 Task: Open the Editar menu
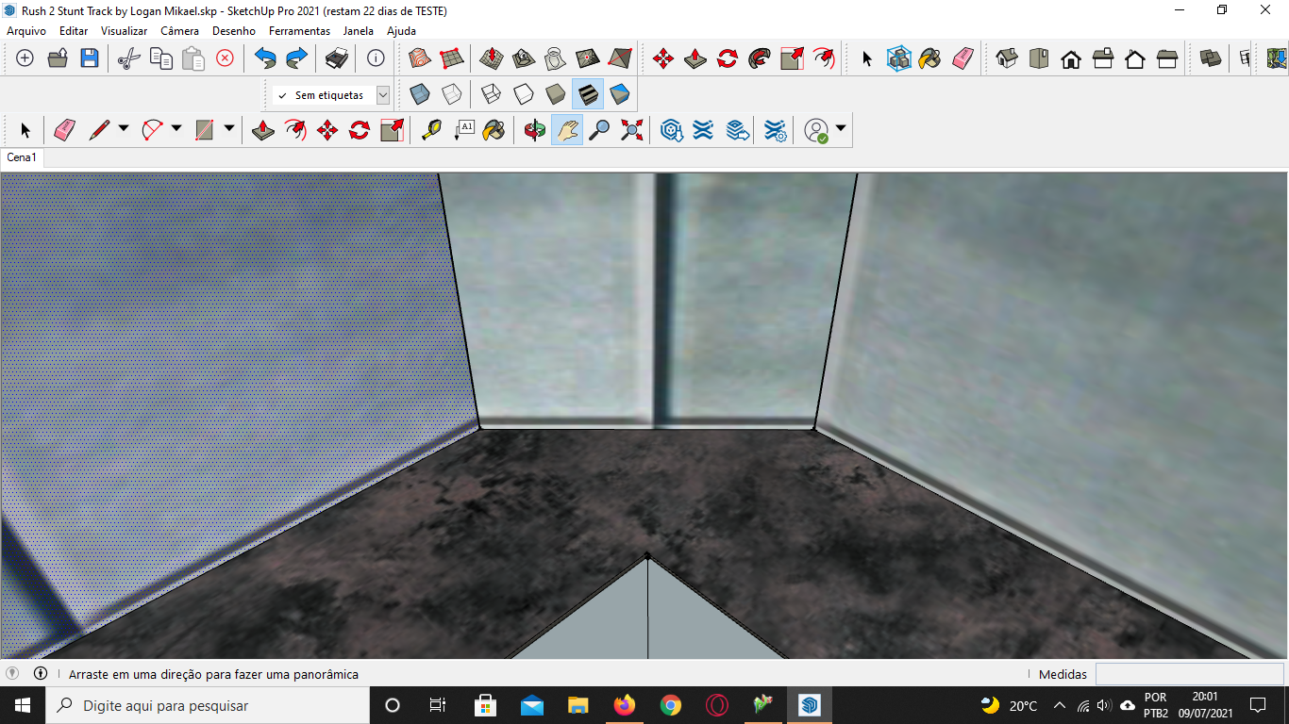tap(74, 31)
